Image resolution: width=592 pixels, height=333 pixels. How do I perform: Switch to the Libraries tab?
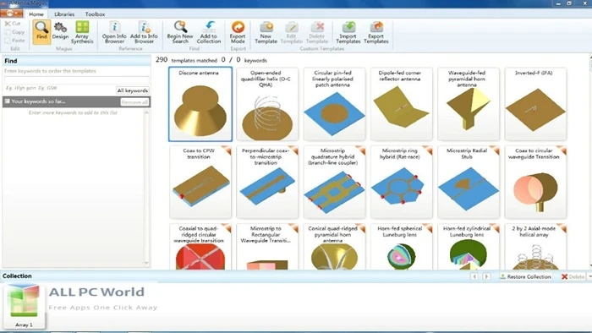(x=64, y=14)
